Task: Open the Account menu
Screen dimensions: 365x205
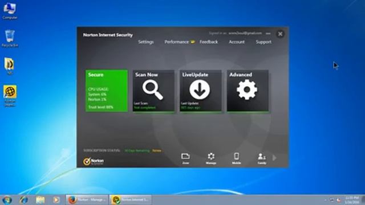Action: (237, 42)
